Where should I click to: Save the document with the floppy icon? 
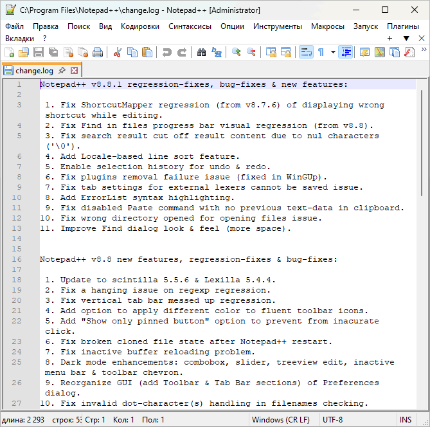[39, 53]
